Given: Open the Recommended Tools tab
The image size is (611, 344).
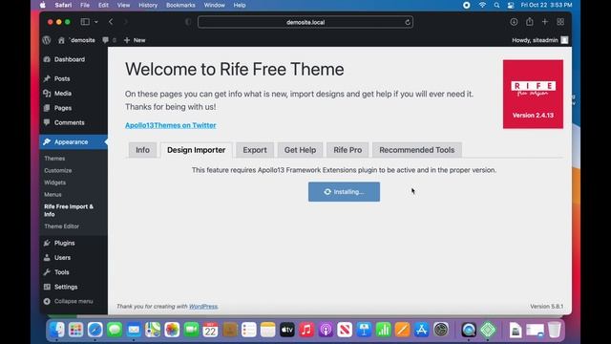Looking at the screenshot, I should tap(417, 150).
